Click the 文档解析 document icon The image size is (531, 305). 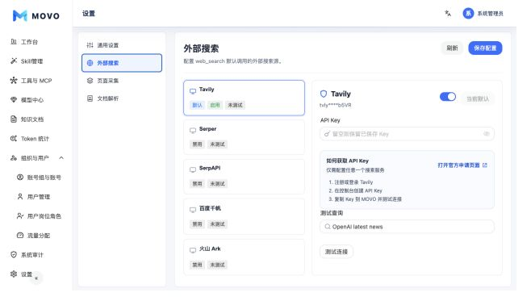[x=90, y=98]
